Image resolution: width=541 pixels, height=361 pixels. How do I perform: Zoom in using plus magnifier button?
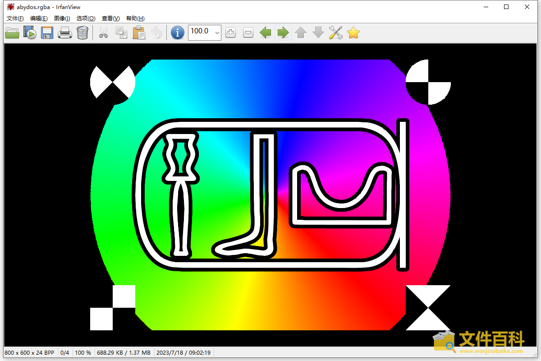click(230, 32)
